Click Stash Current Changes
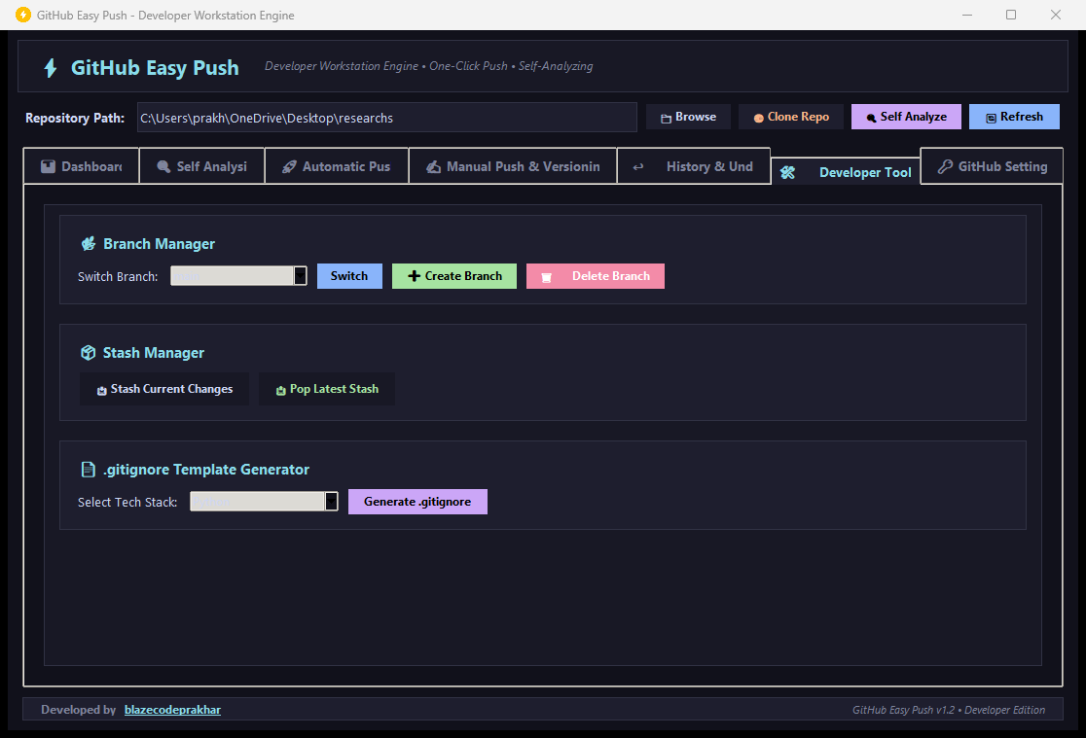1086x738 pixels. (164, 389)
